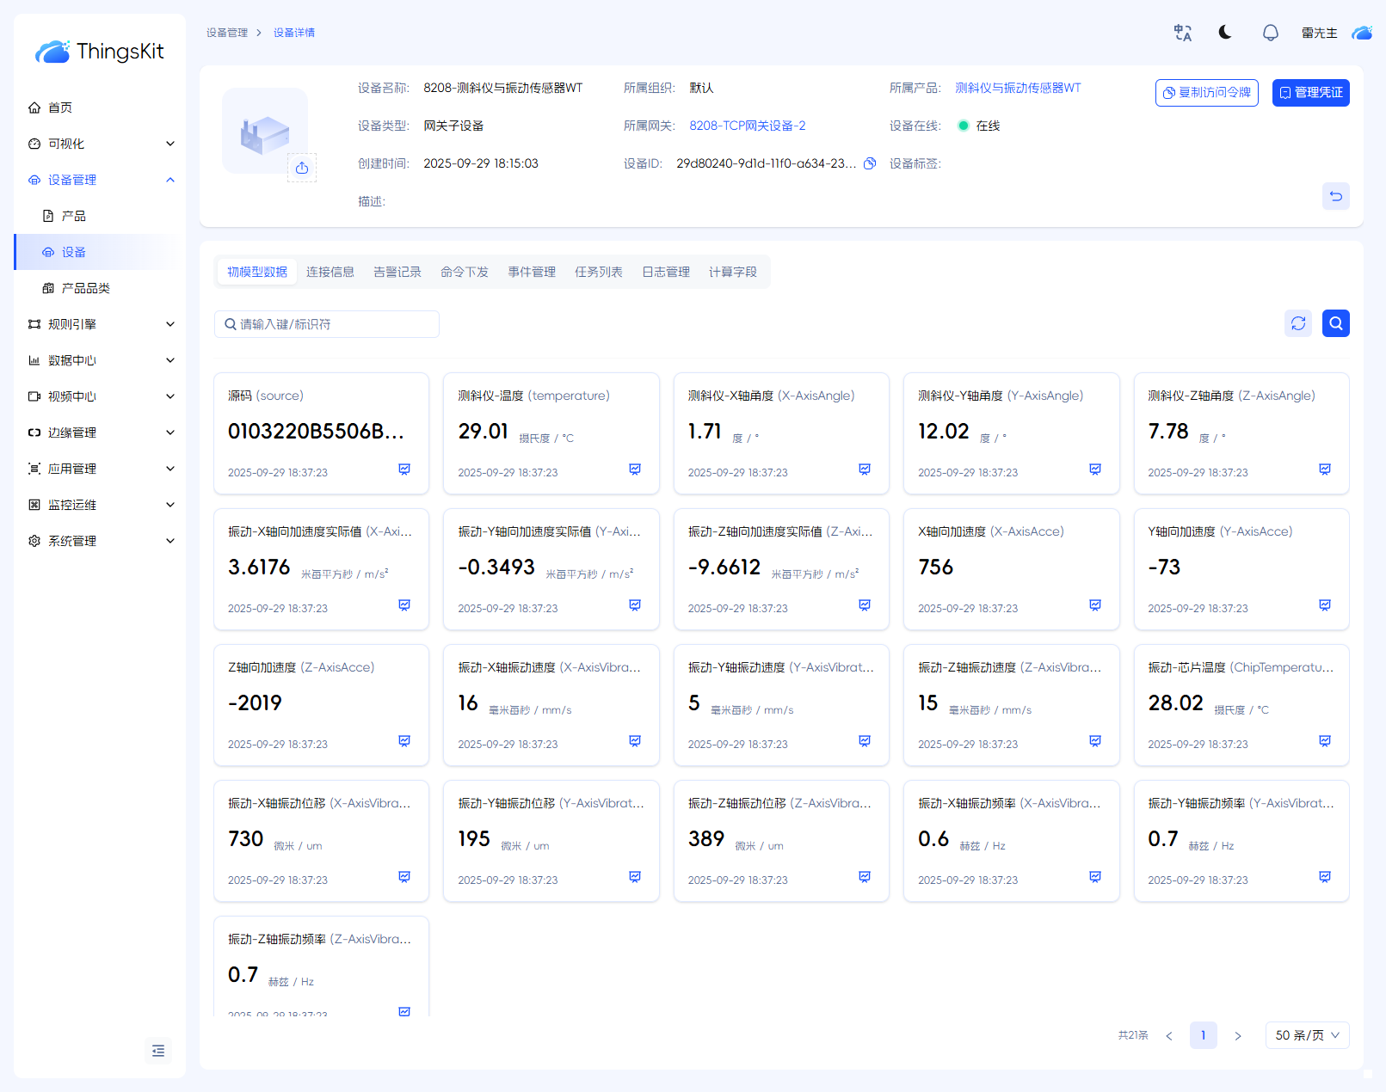This screenshot has height=1092, width=1386.
Task: Collapse the sidebar menu
Action: pyautogui.click(x=158, y=1050)
